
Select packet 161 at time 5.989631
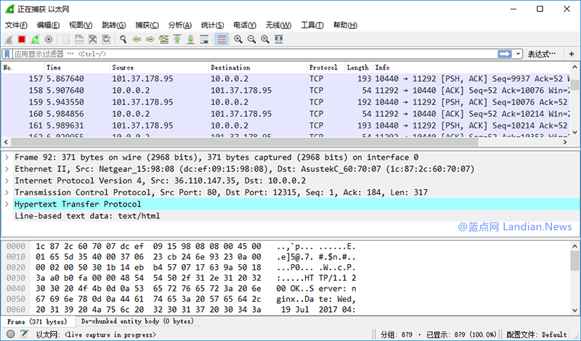(x=285, y=126)
